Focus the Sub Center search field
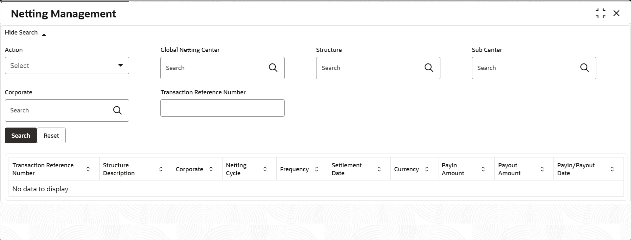 524,68
